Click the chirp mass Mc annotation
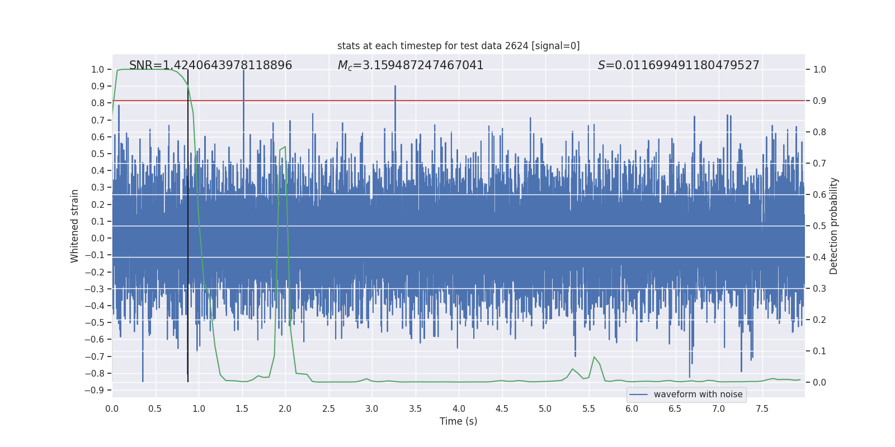Viewport: 895px width, 447px height. (410, 65)
